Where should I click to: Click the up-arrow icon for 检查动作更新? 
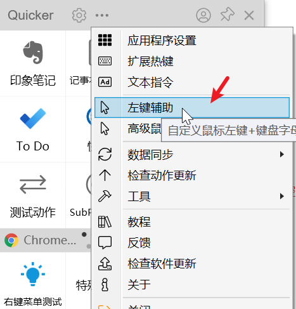coord(105,175)
